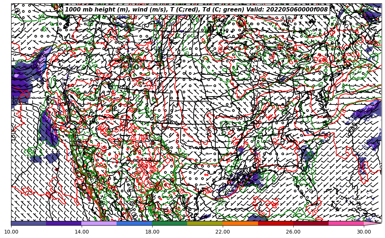Select the 18.00 colorbar tick label
Image resolution: width=385 pixels, height=238 pixels.
[x=152, y=232]
